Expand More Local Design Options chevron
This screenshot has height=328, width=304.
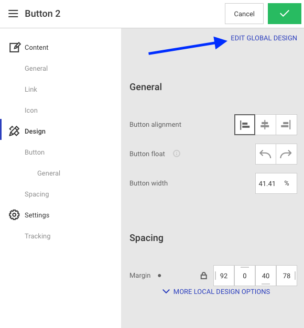(x=166, y=291)
